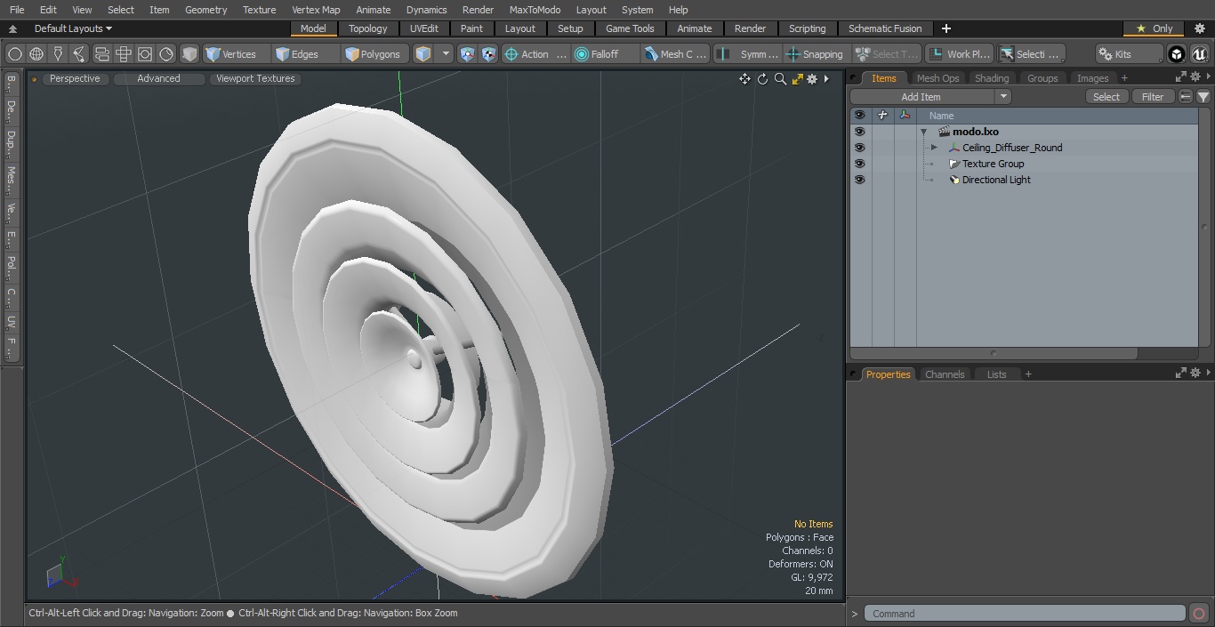Click the Add Item button
This screenshot has height=627, width=1215.
point(921,97)
